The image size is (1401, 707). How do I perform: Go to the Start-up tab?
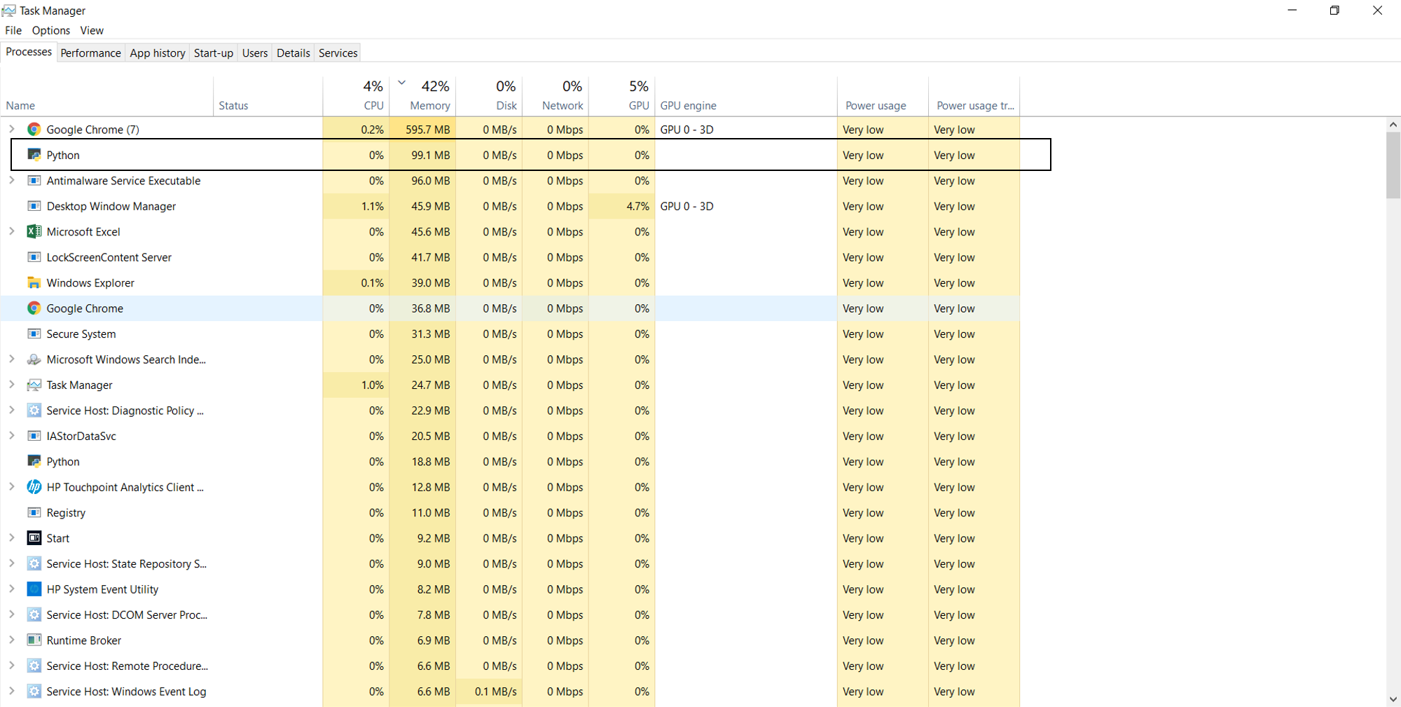(214, 53)
